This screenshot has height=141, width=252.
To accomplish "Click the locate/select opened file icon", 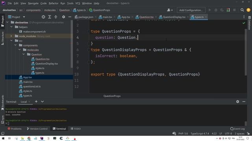I will (x=43, y=17).
